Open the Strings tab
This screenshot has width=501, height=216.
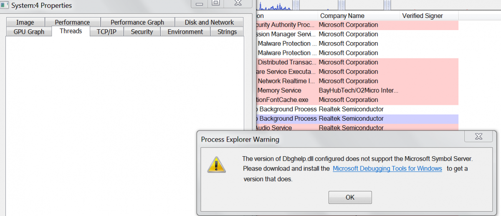pos(227,32)
